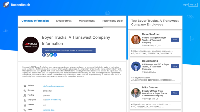200x112 pixels.
Task: Click the phone icon in Doug Kading's card
Action: pyautogui.click(x=134, y=80)
